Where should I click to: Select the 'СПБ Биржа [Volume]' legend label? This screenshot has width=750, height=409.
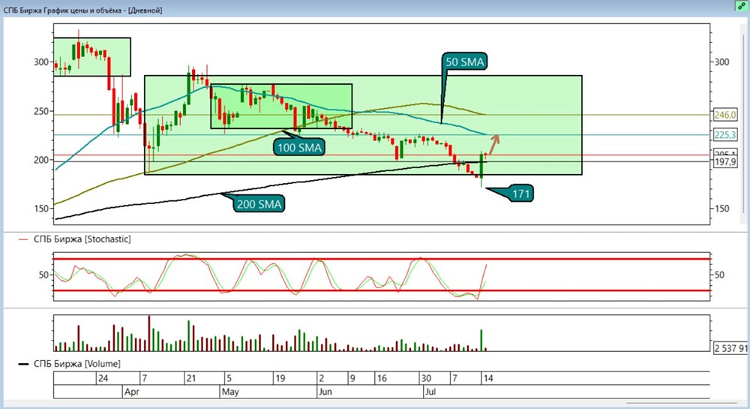point(77,364)
